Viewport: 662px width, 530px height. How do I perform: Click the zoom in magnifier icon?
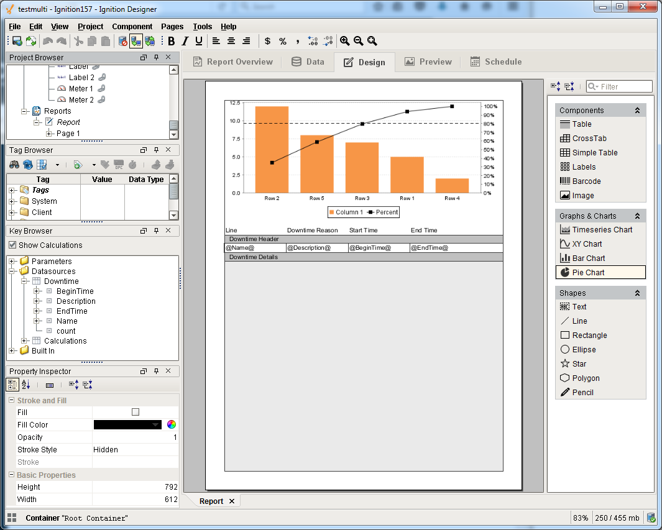point(344,41)
